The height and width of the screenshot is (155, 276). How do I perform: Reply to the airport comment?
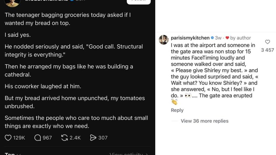click(177, 110)
